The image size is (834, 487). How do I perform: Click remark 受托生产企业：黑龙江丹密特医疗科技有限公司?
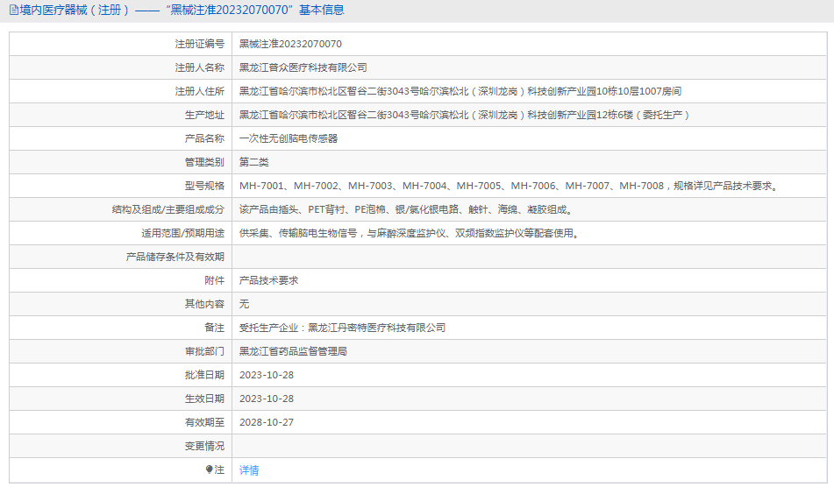(x=343, y=328)
